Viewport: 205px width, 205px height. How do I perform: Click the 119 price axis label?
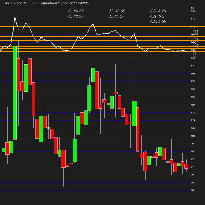tap(193, 113)
